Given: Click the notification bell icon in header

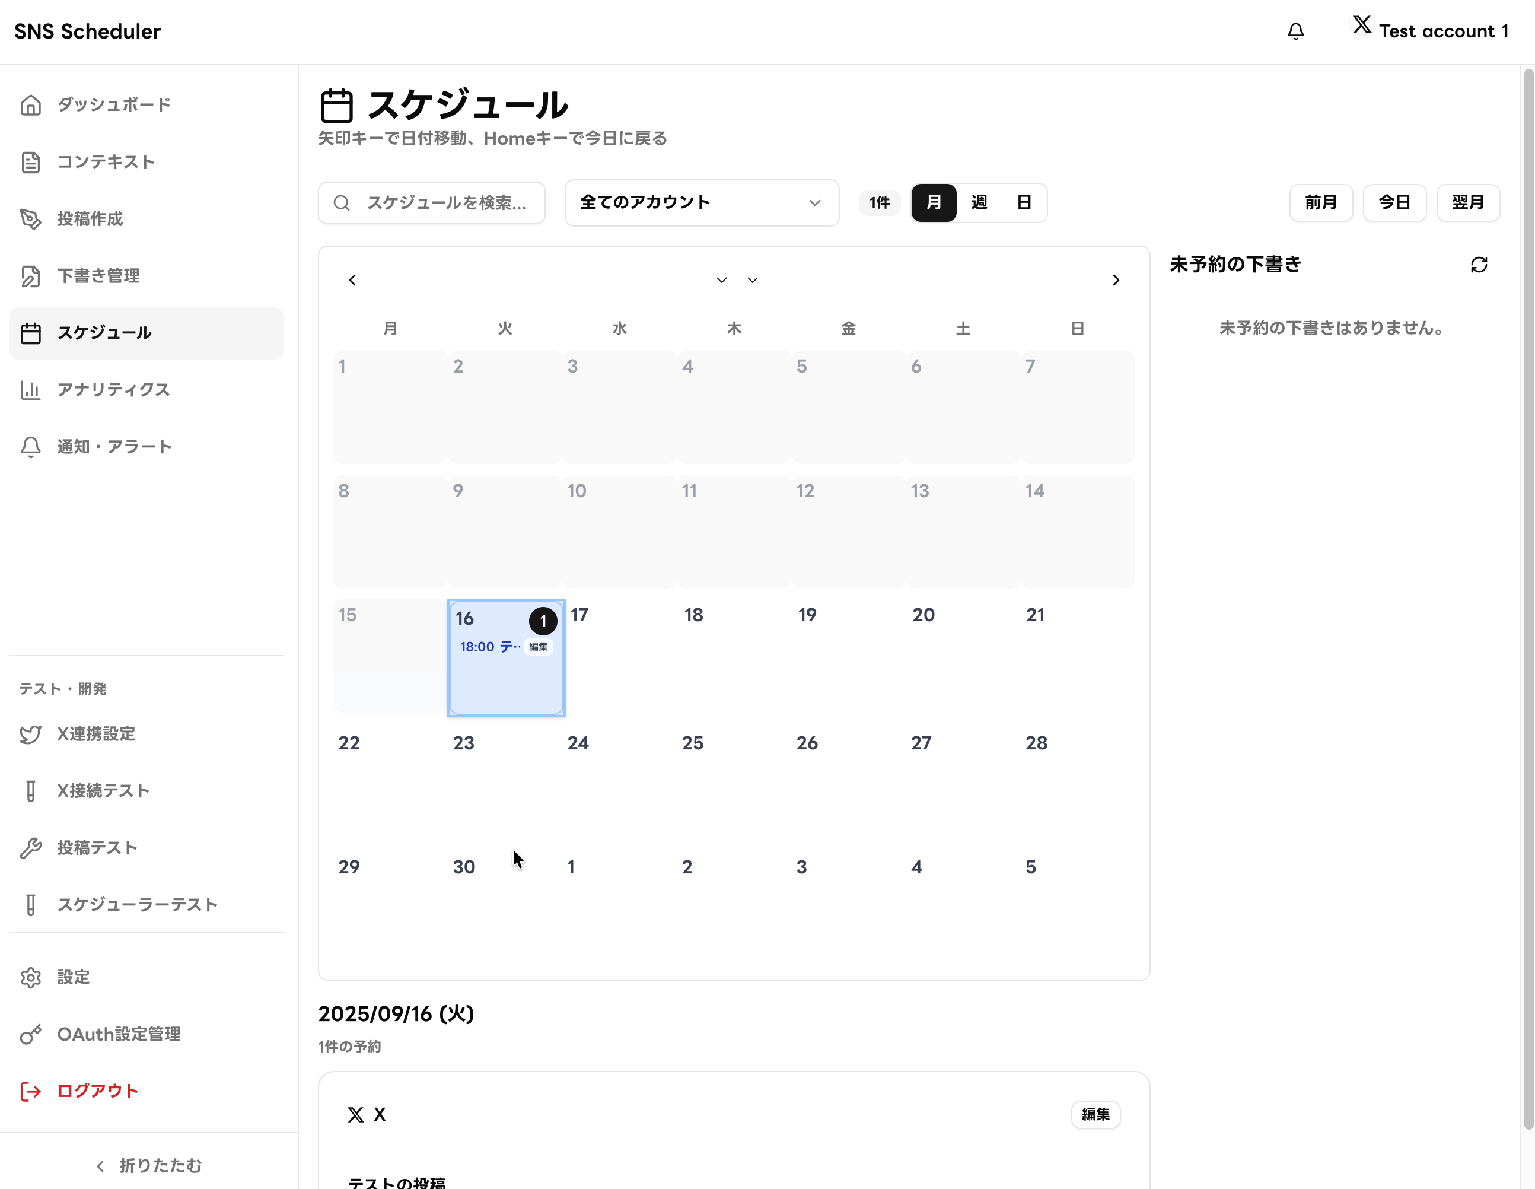Looking at the screenshot, I should tap(1295, 31).
